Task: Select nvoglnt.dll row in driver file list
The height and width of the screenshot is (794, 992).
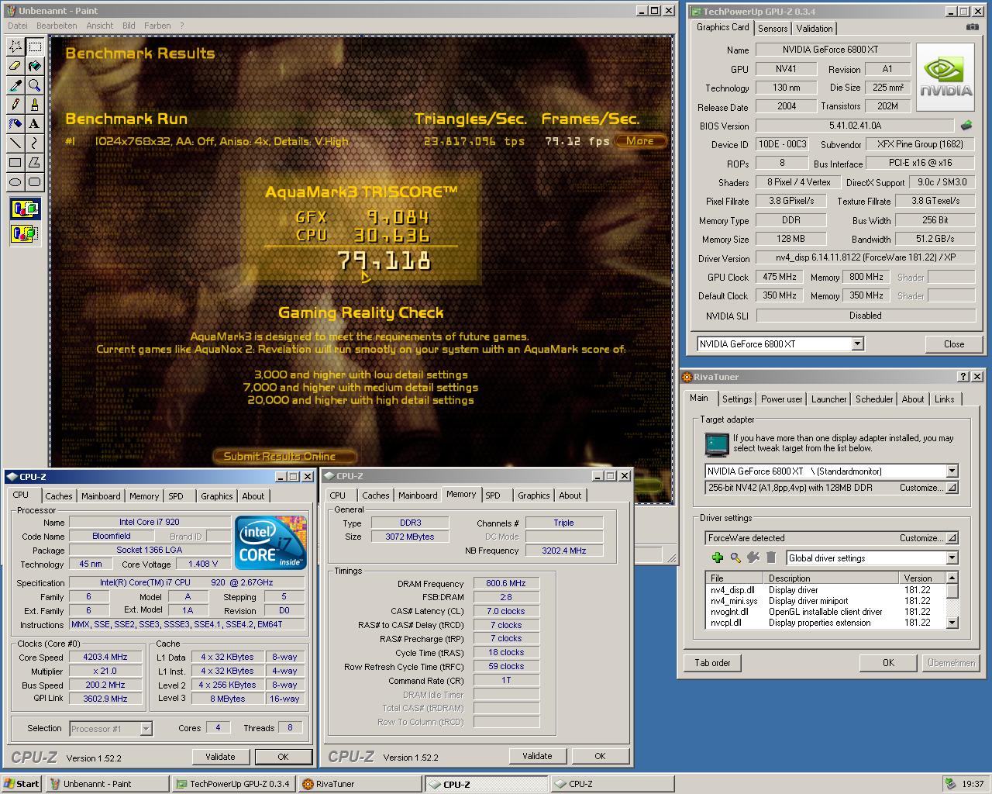Action: click(825, 612)
